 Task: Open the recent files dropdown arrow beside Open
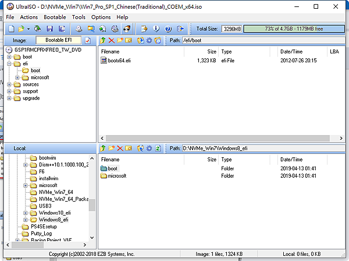pyautogui.click(x=29, y=29)
